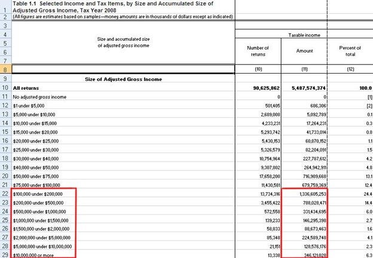Image resolution: width=373 pixels, height=258 pixels.
Task: Click the amount 1,336,605,253
Action: [x=313, y=194]
